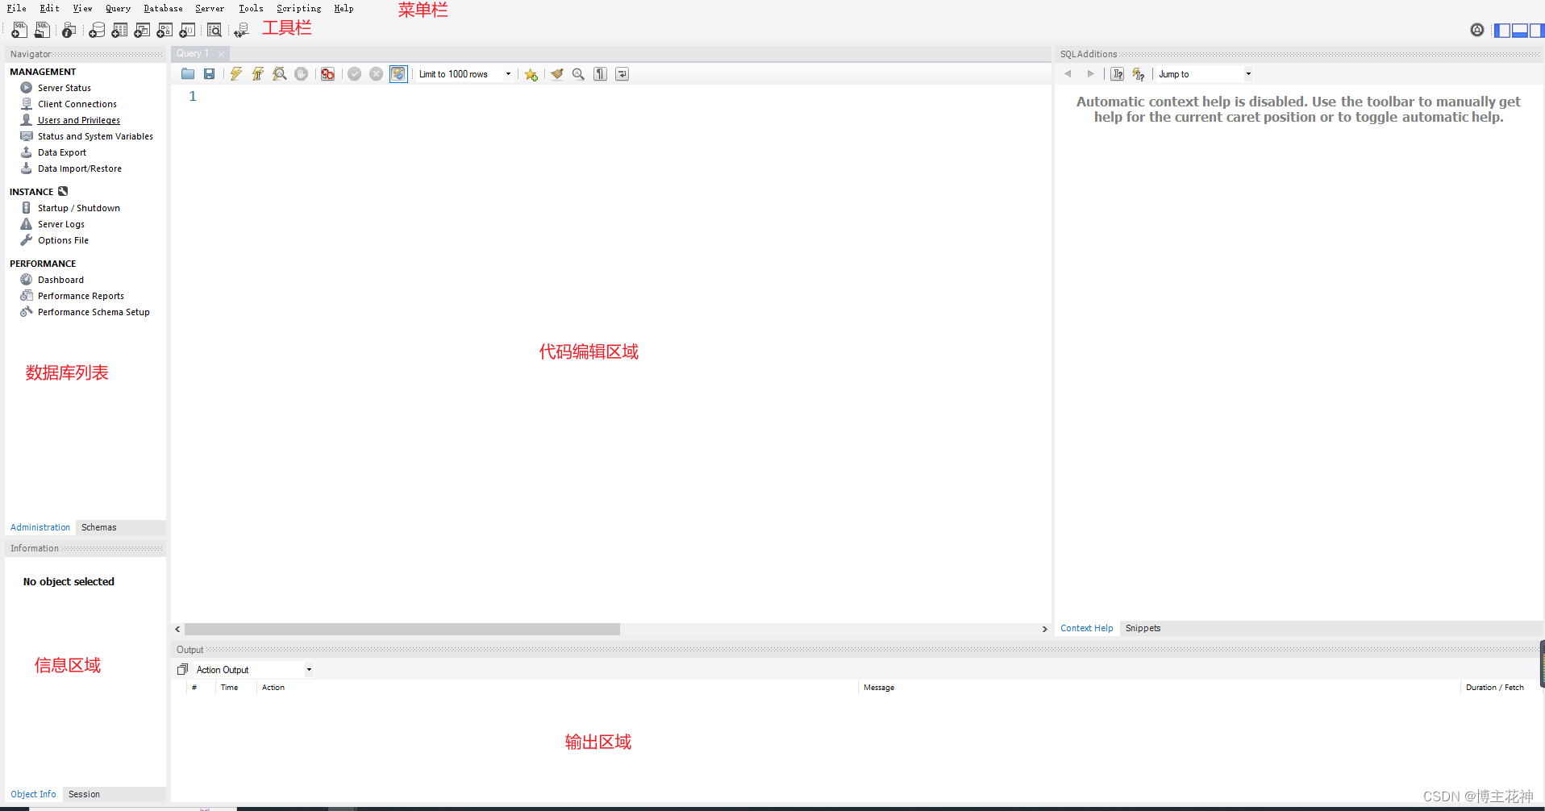Run EXPLAIN on current statement icon
The image size is (1545, 811).
[279, 74]
